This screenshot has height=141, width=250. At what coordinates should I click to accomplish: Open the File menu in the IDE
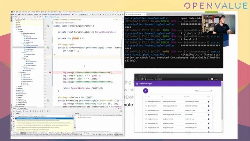coord(14,12)
